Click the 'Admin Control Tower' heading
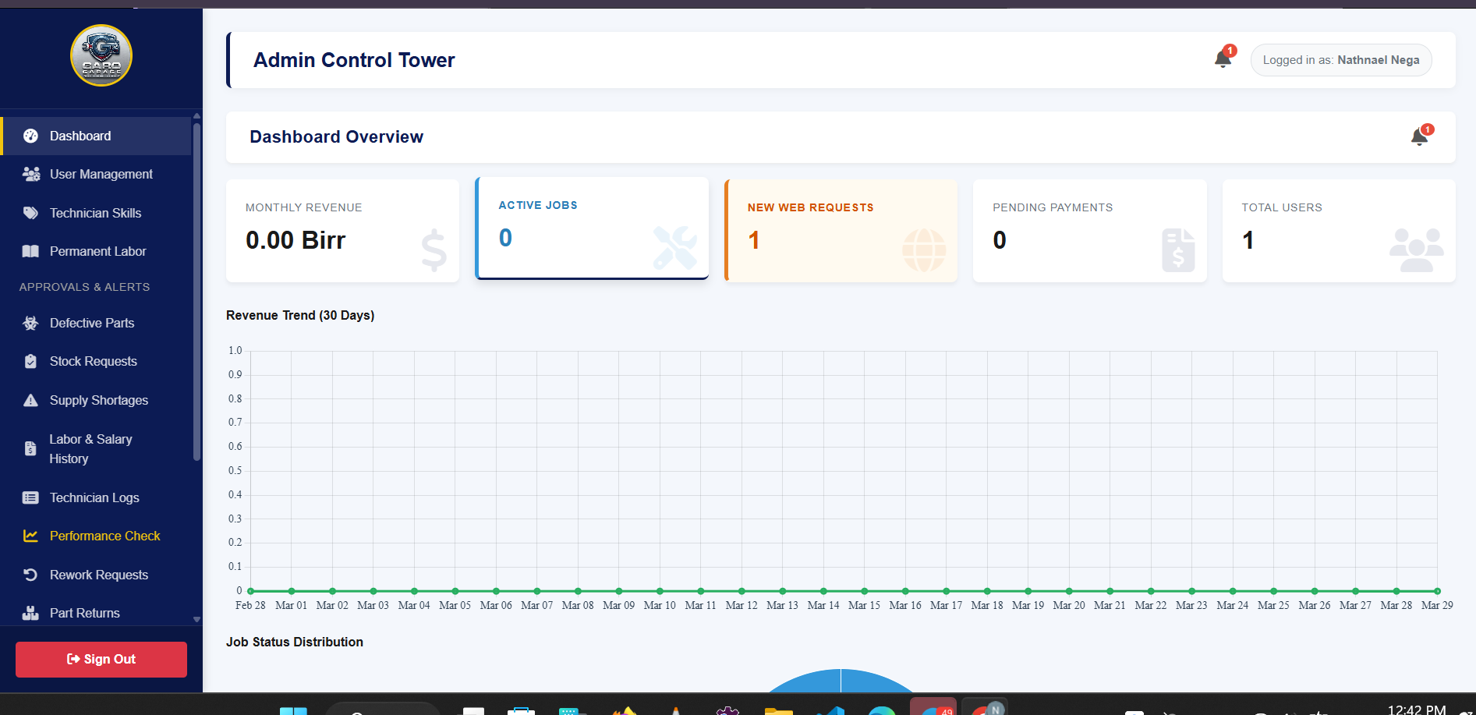The width and height of the screenshot is (1476, 715). point(354,60)
